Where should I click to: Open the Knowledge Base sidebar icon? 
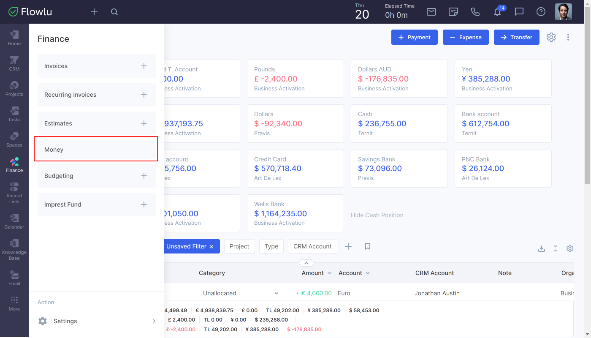(x=14, y=249)
